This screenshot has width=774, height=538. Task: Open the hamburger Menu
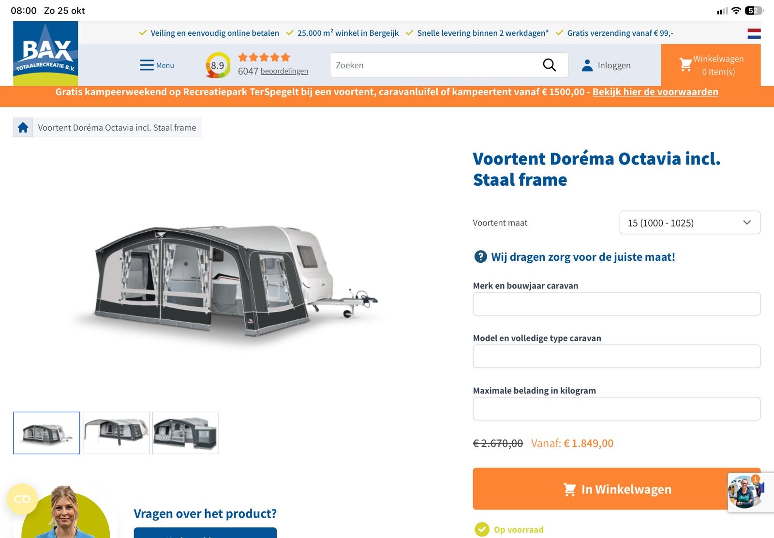(x=157, y=65)
